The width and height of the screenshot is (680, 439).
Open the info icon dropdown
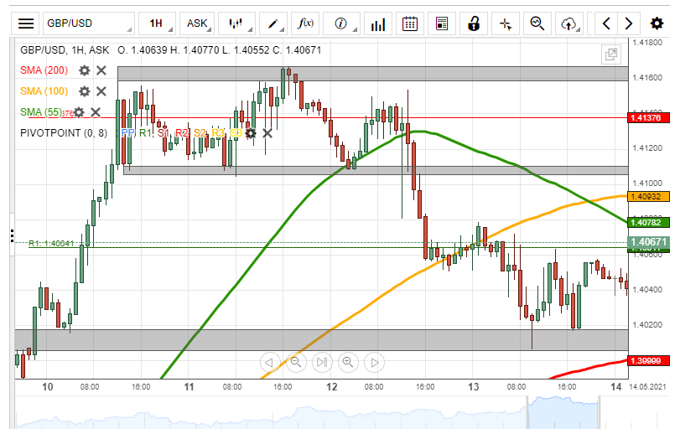point(342,23)
